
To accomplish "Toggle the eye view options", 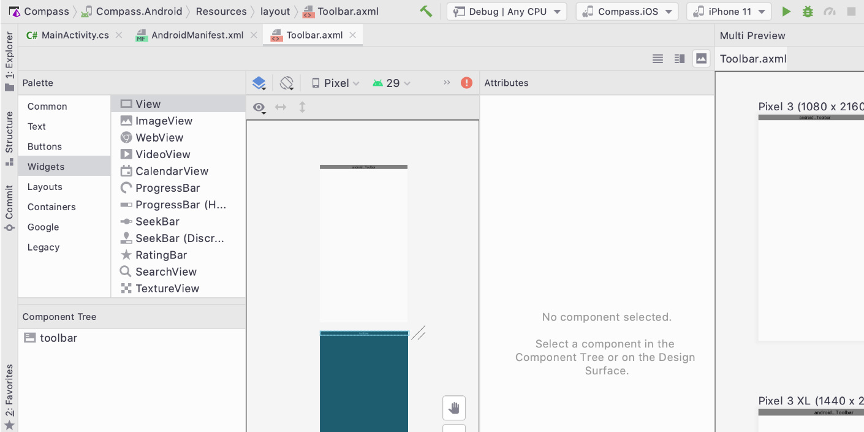I will coord(259,108).
